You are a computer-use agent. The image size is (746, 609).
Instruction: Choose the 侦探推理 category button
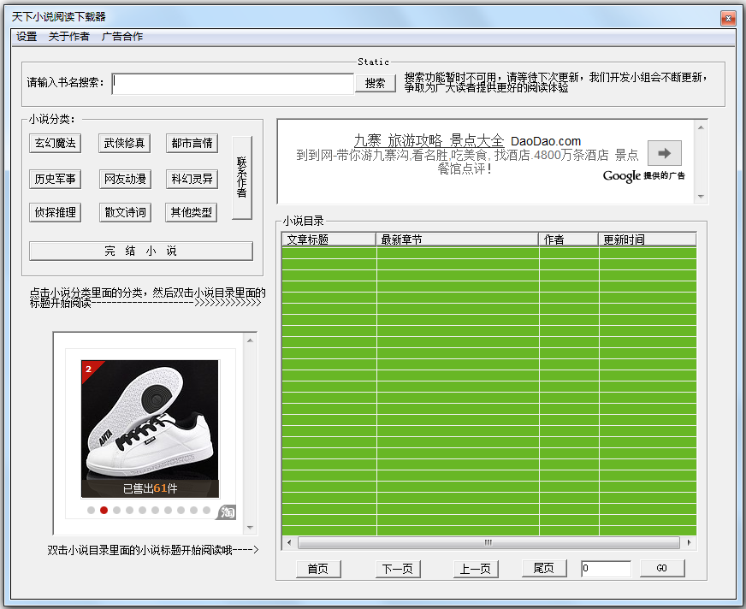55,212
